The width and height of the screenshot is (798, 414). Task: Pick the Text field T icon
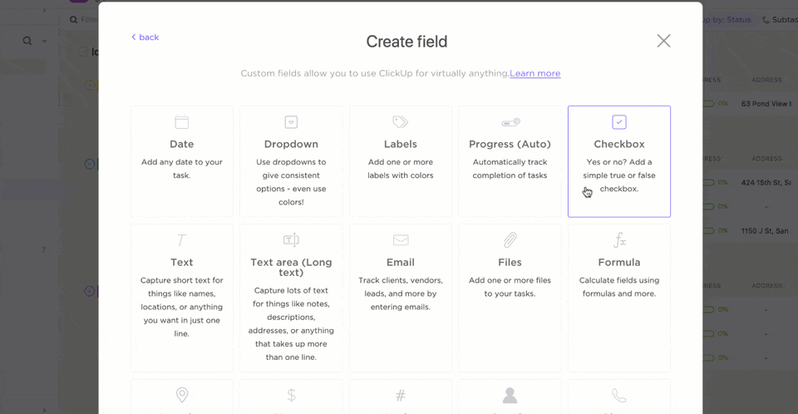coord(181,240)
